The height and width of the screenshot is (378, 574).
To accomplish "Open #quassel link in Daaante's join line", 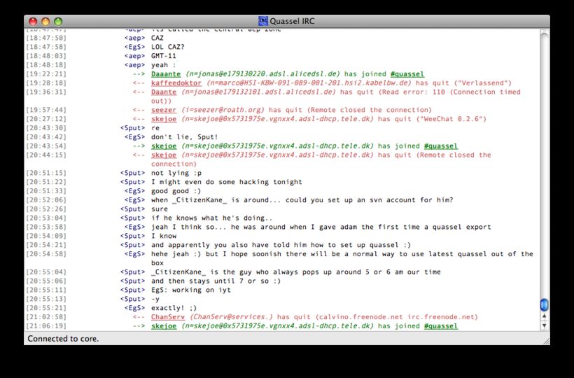I will [407, 74].
